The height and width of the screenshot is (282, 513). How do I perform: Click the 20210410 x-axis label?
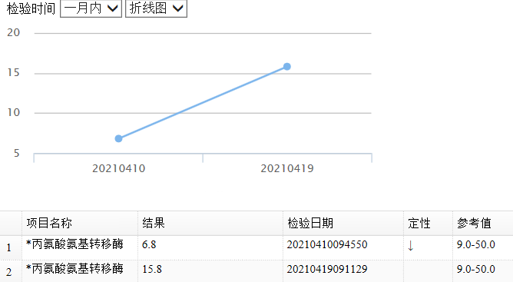pyautogui.click(x=118, y=169)
